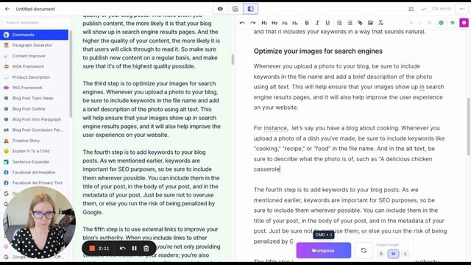Viewport: 471px width, 265px height.
Task: Open the Paragraph Generator template
Action: [35, 46]
